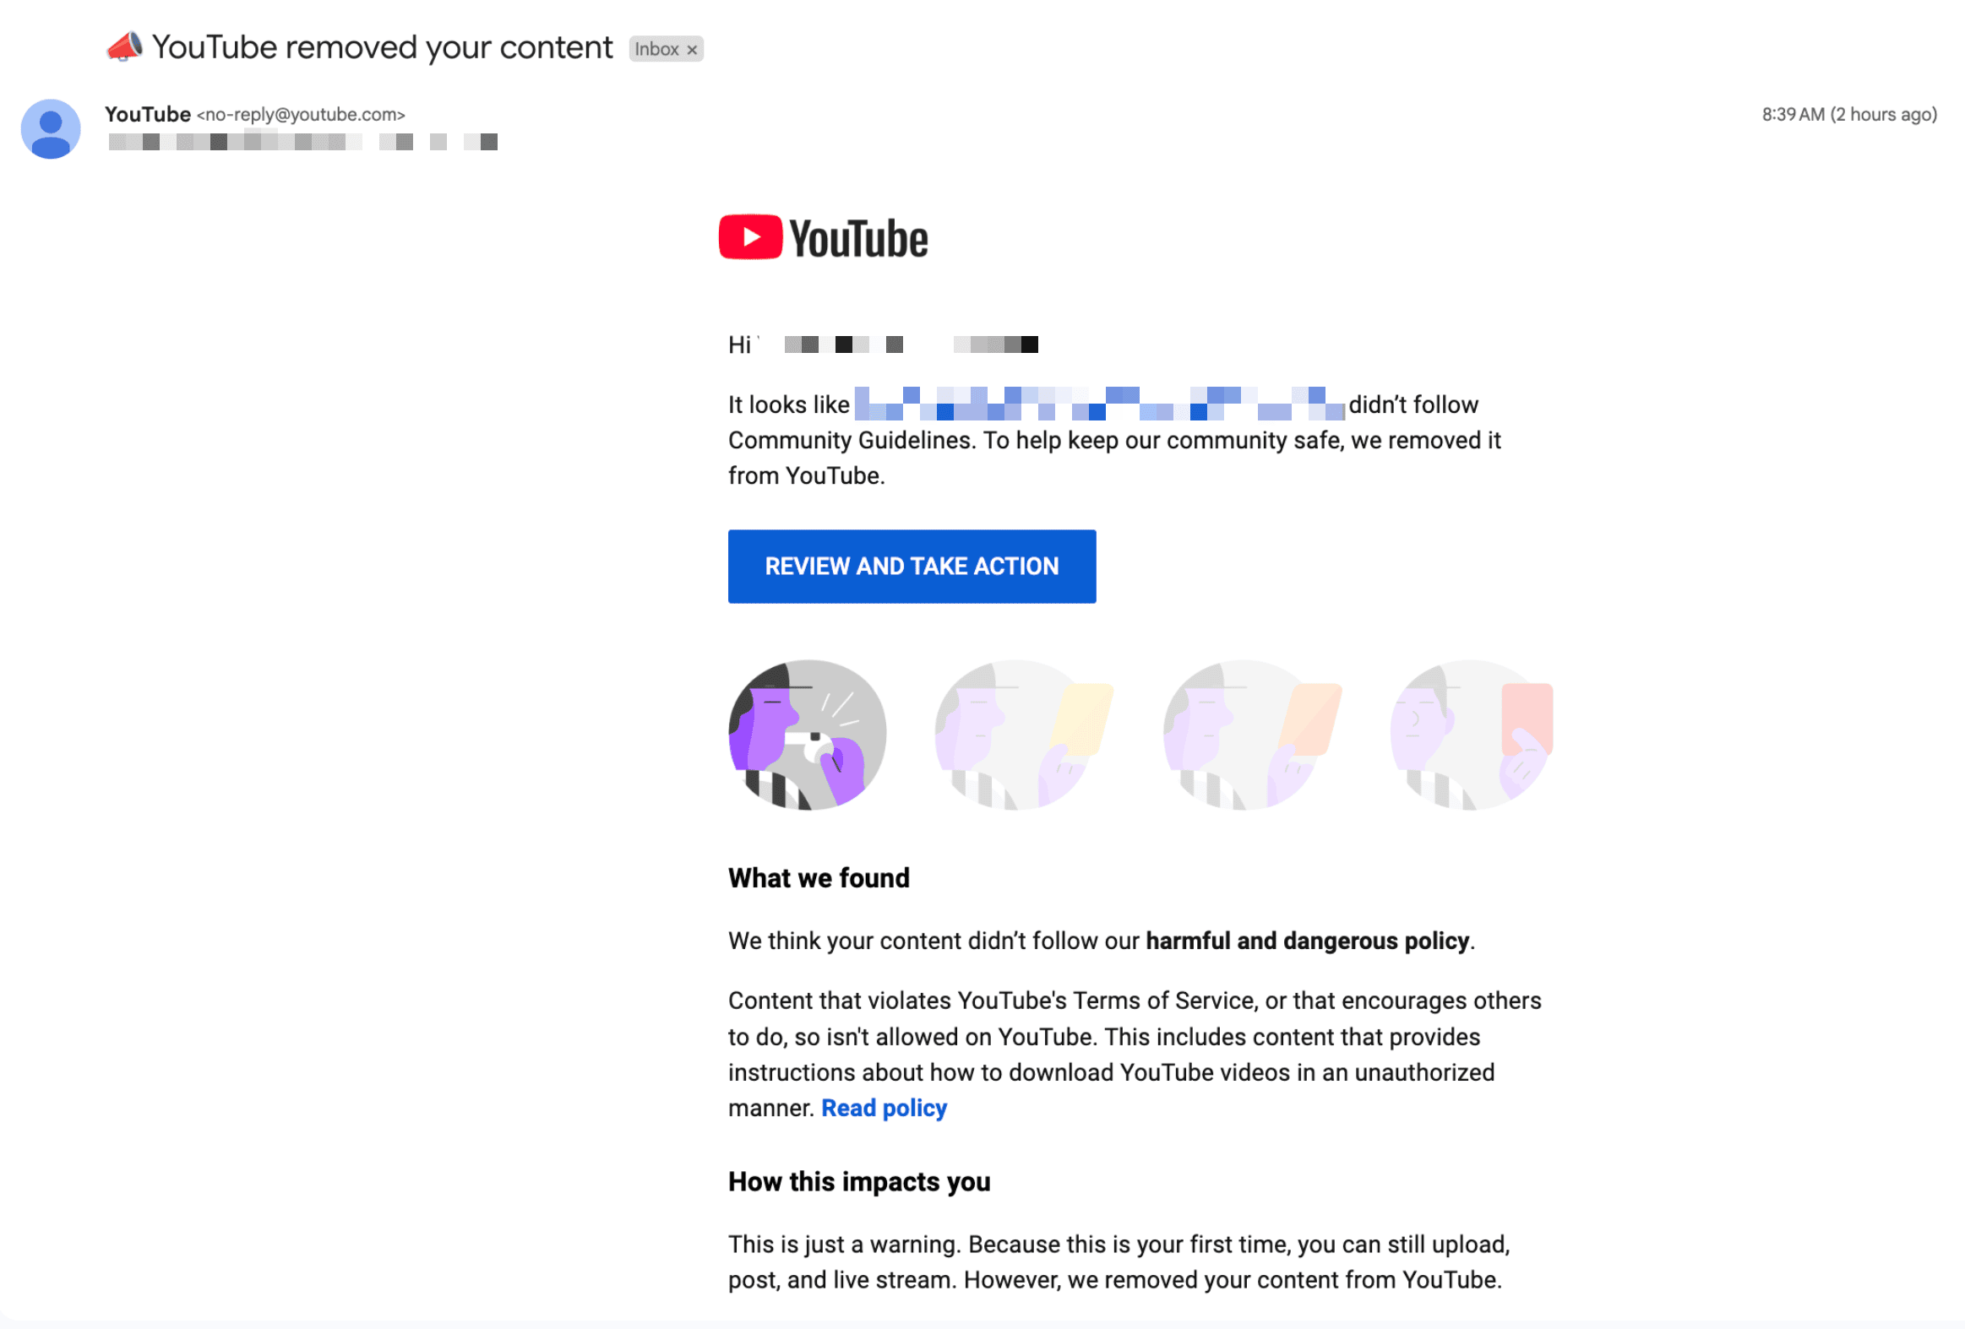Click REVIEW AND TAKE ACTION button
1965x1329 pixels.
pyautogui.click(x=912, y=567)
